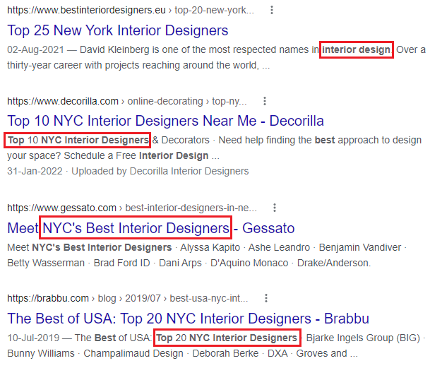Open Top 25 New York Interior Designers link
Image resolution: width=442 pixels, height=368 pixels.
click(117, 30)
